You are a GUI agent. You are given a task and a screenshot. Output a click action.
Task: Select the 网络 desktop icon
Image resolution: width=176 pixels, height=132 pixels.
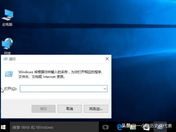click(x=7, y=46)
